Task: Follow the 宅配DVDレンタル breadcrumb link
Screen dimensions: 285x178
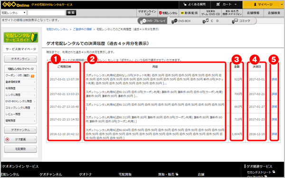Action: click(57, 29)
